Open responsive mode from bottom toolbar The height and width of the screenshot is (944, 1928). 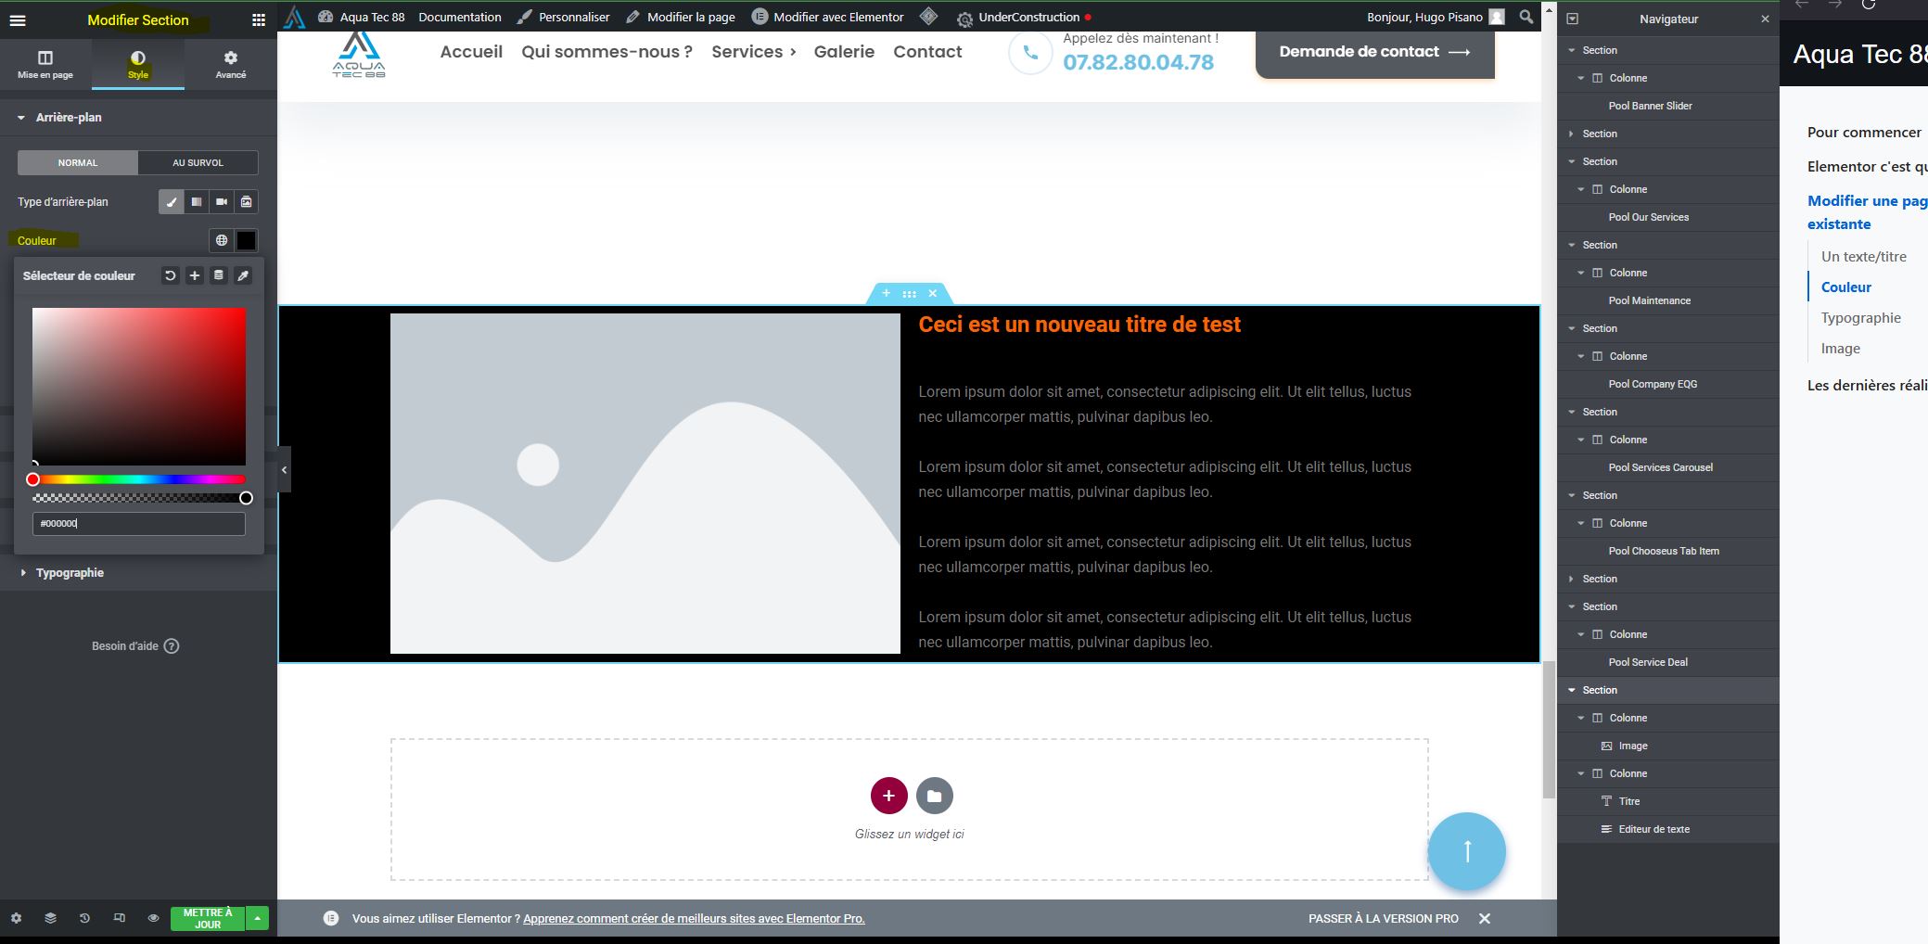click(x=119, y=918)
